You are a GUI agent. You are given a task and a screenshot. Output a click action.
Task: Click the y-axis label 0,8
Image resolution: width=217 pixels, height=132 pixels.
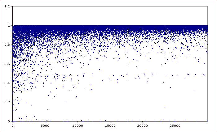coord(7,45)
